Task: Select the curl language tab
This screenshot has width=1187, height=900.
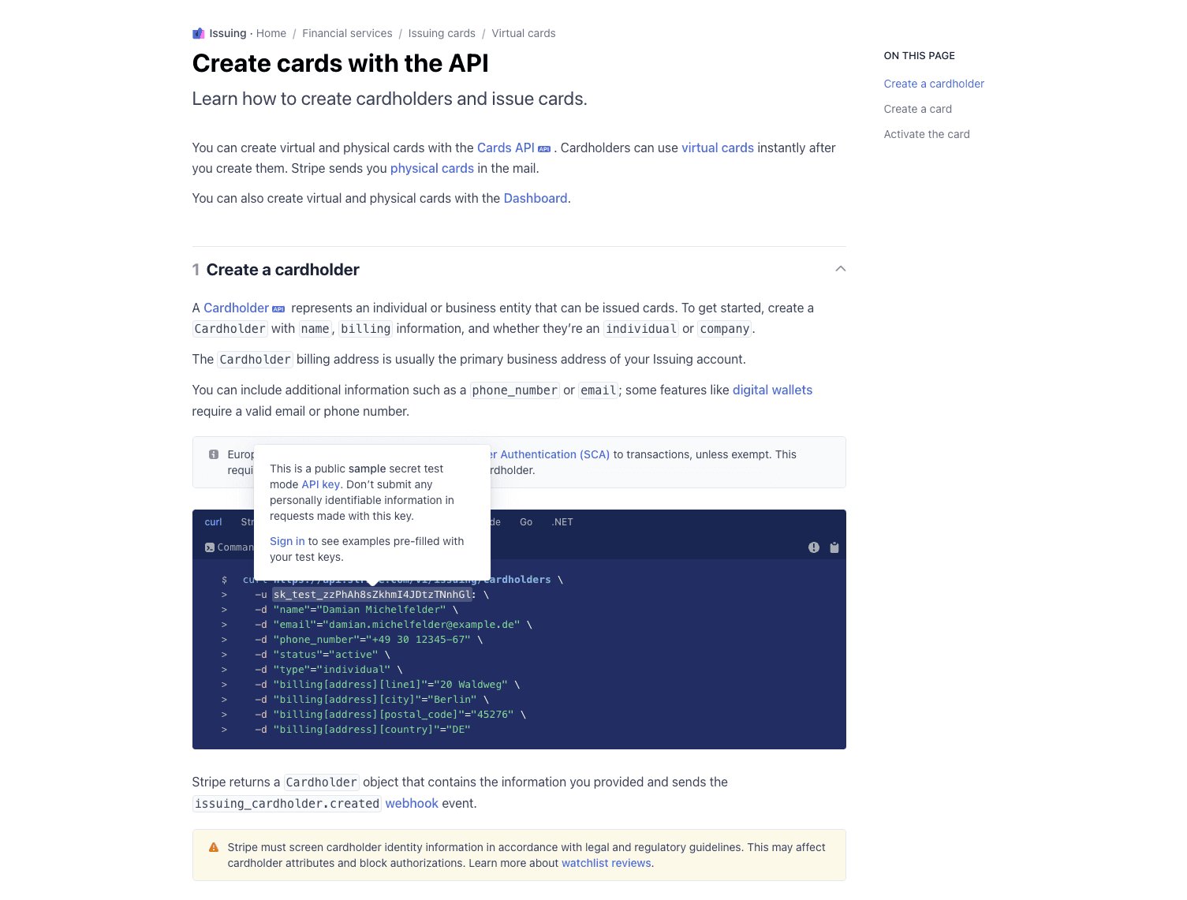Action: tap(214, 522)
